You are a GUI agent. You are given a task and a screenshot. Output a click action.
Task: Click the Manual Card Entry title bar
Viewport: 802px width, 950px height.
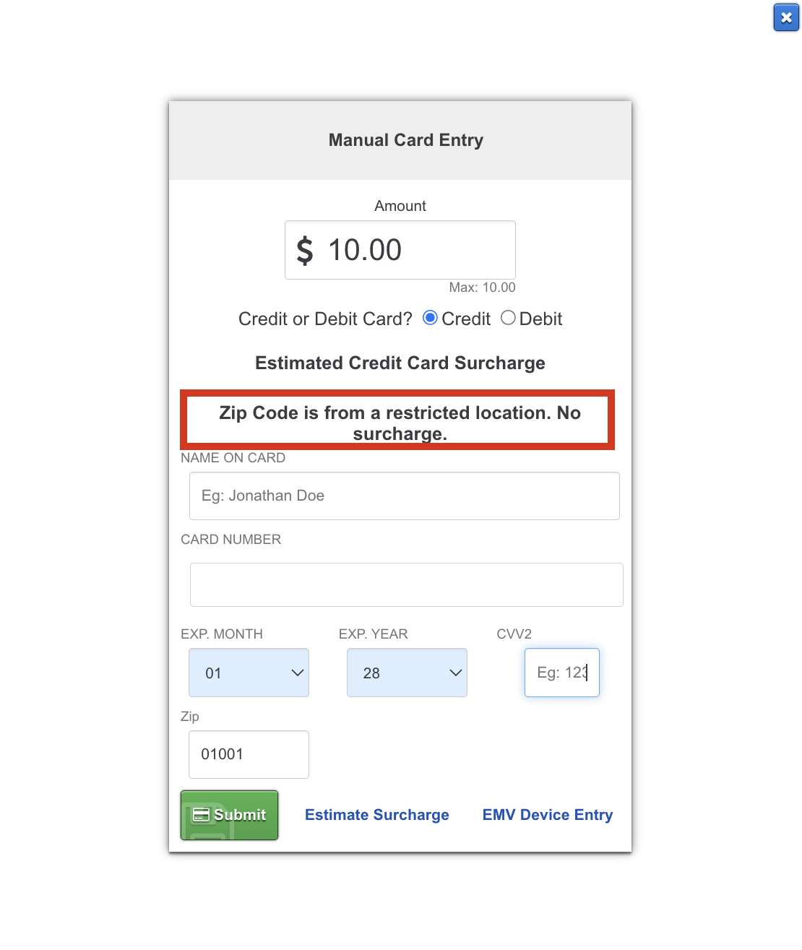(405, 139)
